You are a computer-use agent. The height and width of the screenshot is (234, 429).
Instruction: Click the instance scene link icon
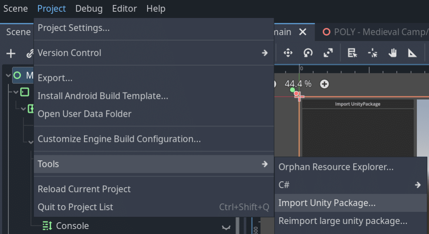coord(30,53)
